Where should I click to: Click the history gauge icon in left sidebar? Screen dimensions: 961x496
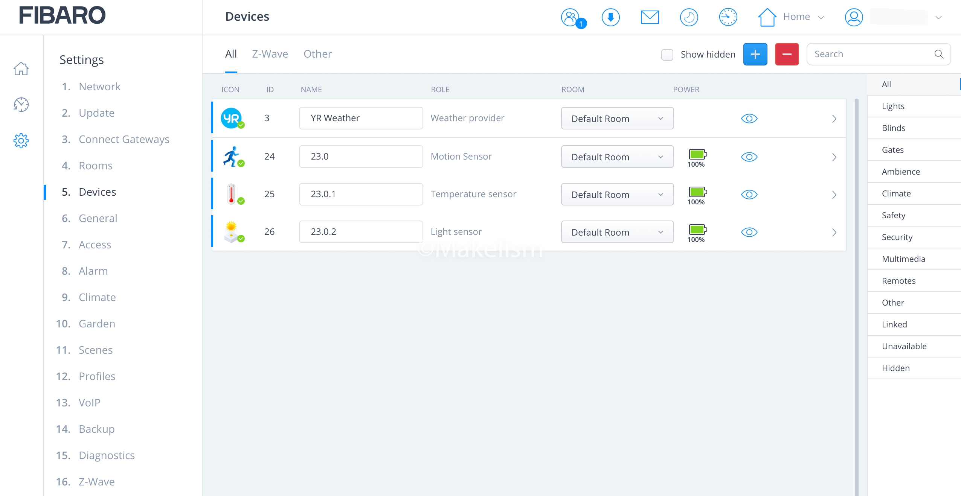[21, 105]
